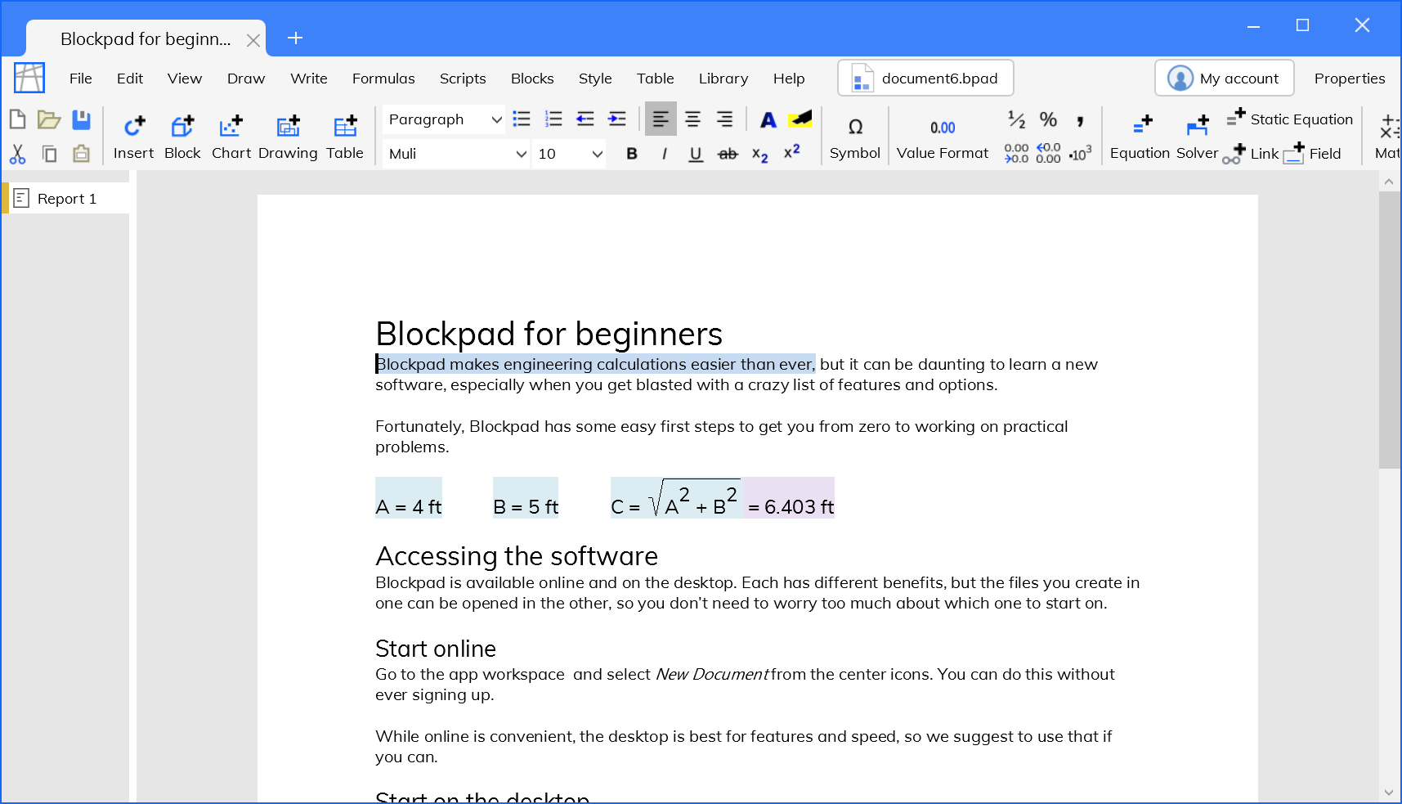
Task: Change the yellow highlight color
Action: (800, 119)
